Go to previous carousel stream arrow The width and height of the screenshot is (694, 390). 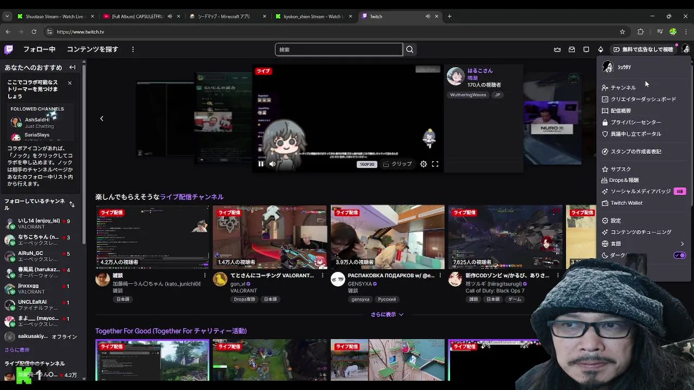tap(101, 118)
